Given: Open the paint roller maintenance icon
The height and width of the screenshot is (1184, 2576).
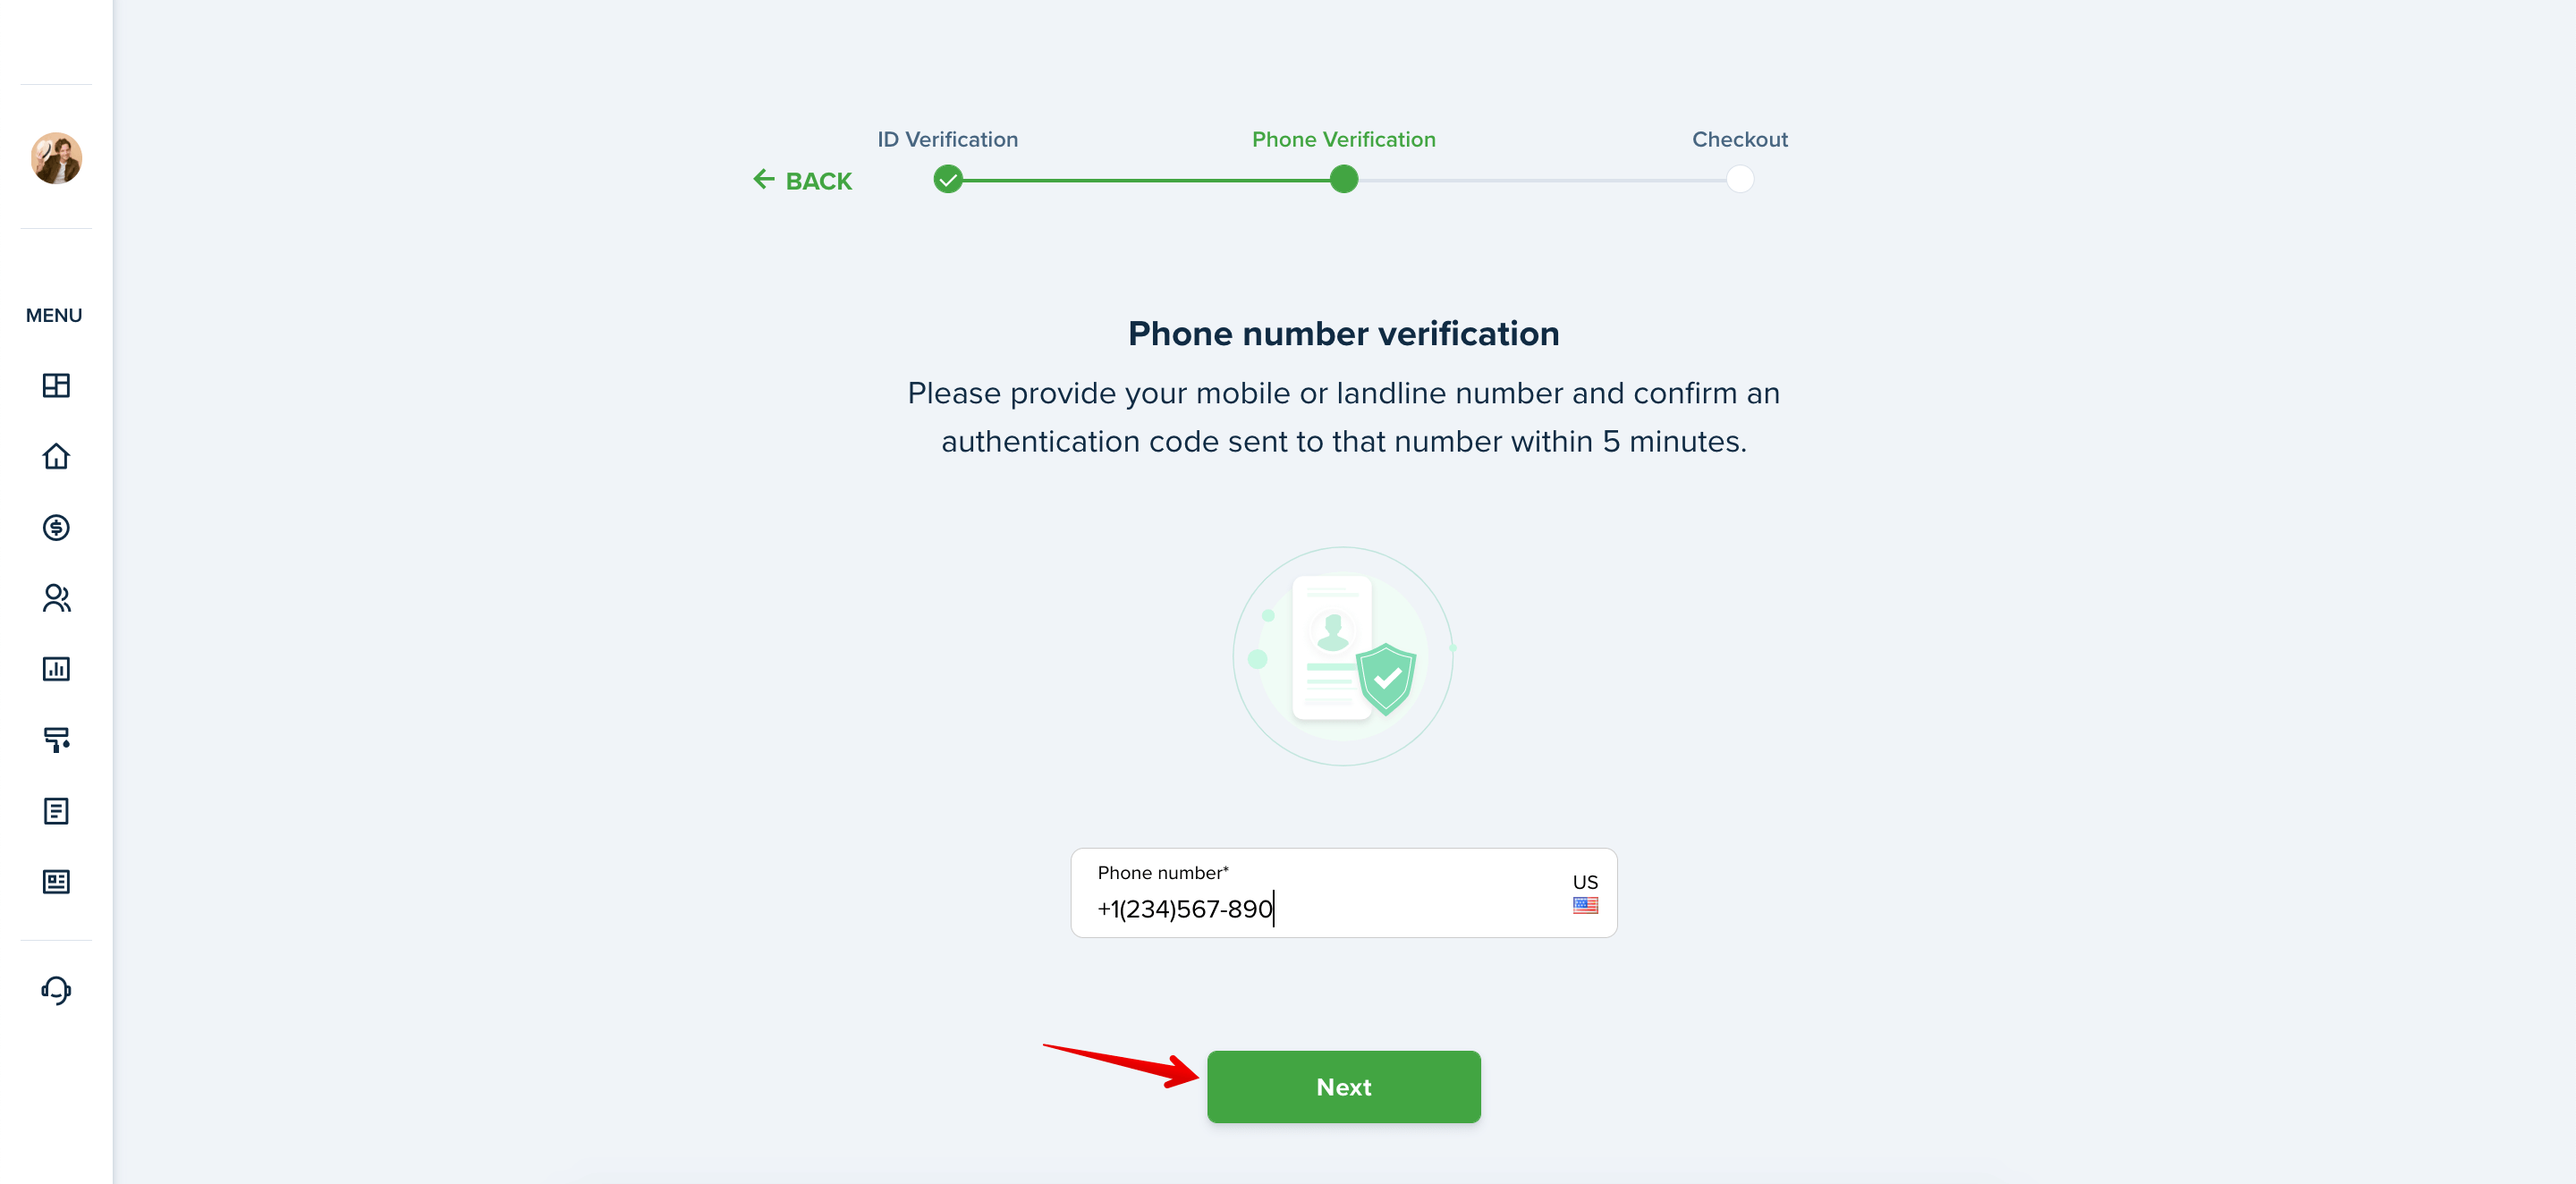Looking at the screenshot, I should point(56,740).
